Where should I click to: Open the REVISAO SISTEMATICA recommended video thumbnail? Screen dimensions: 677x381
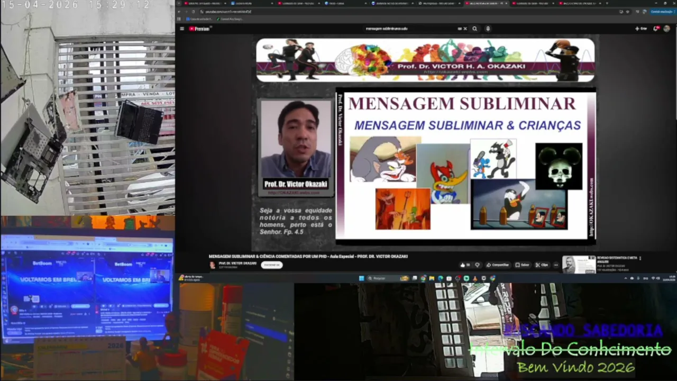tap(579, 265)
